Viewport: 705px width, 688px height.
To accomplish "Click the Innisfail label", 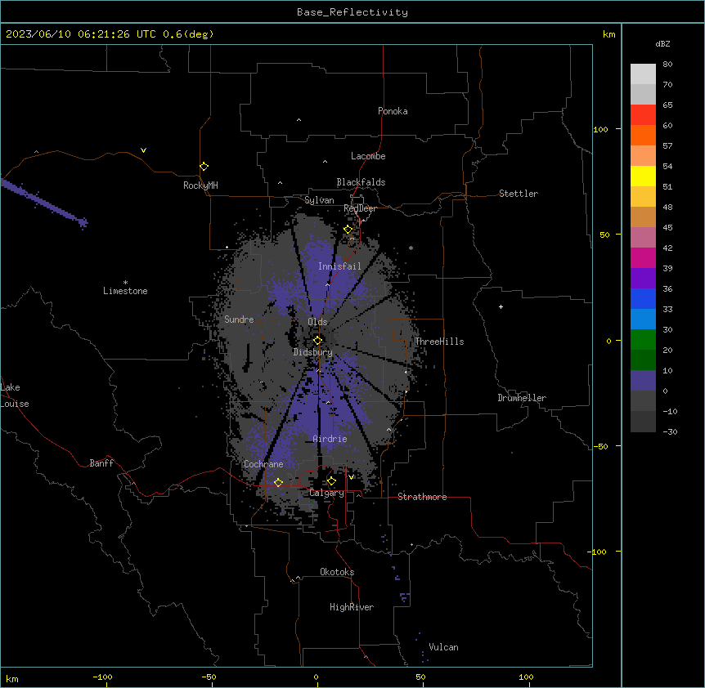I will pyautogui.click(x=339, y=266).
